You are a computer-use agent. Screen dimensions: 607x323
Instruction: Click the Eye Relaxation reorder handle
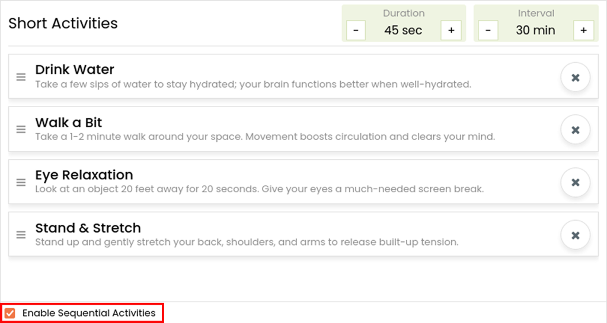pos(21,182)
